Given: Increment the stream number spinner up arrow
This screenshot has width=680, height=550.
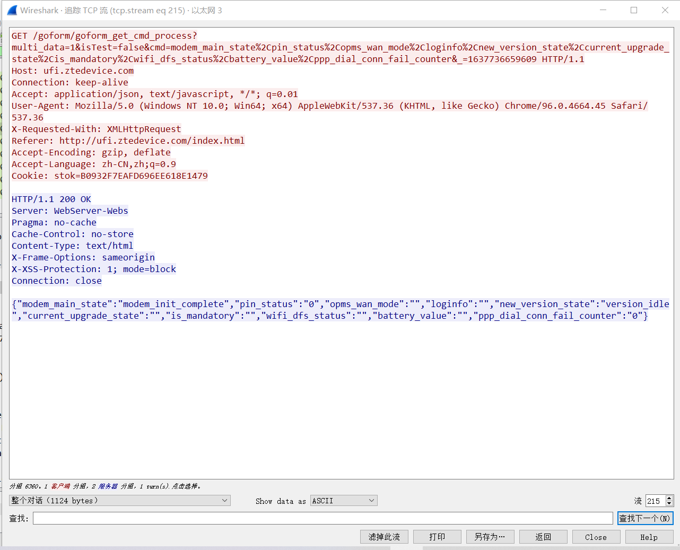Looking at the screenshot, I should point(669,498).
